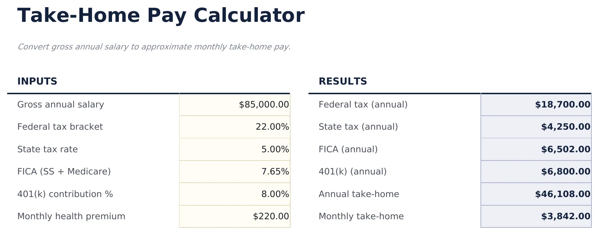Viewport: 599px width, 235px height.
Task: Click the Federal tax annual result cell
Action: (x=535, y=105)
